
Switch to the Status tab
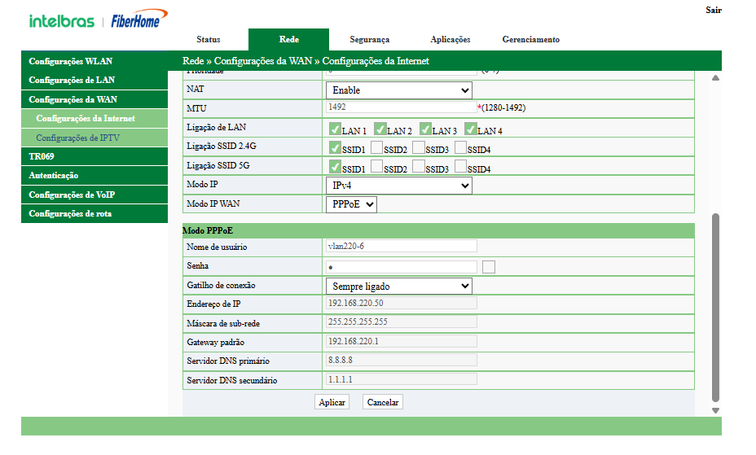point(208,39)
